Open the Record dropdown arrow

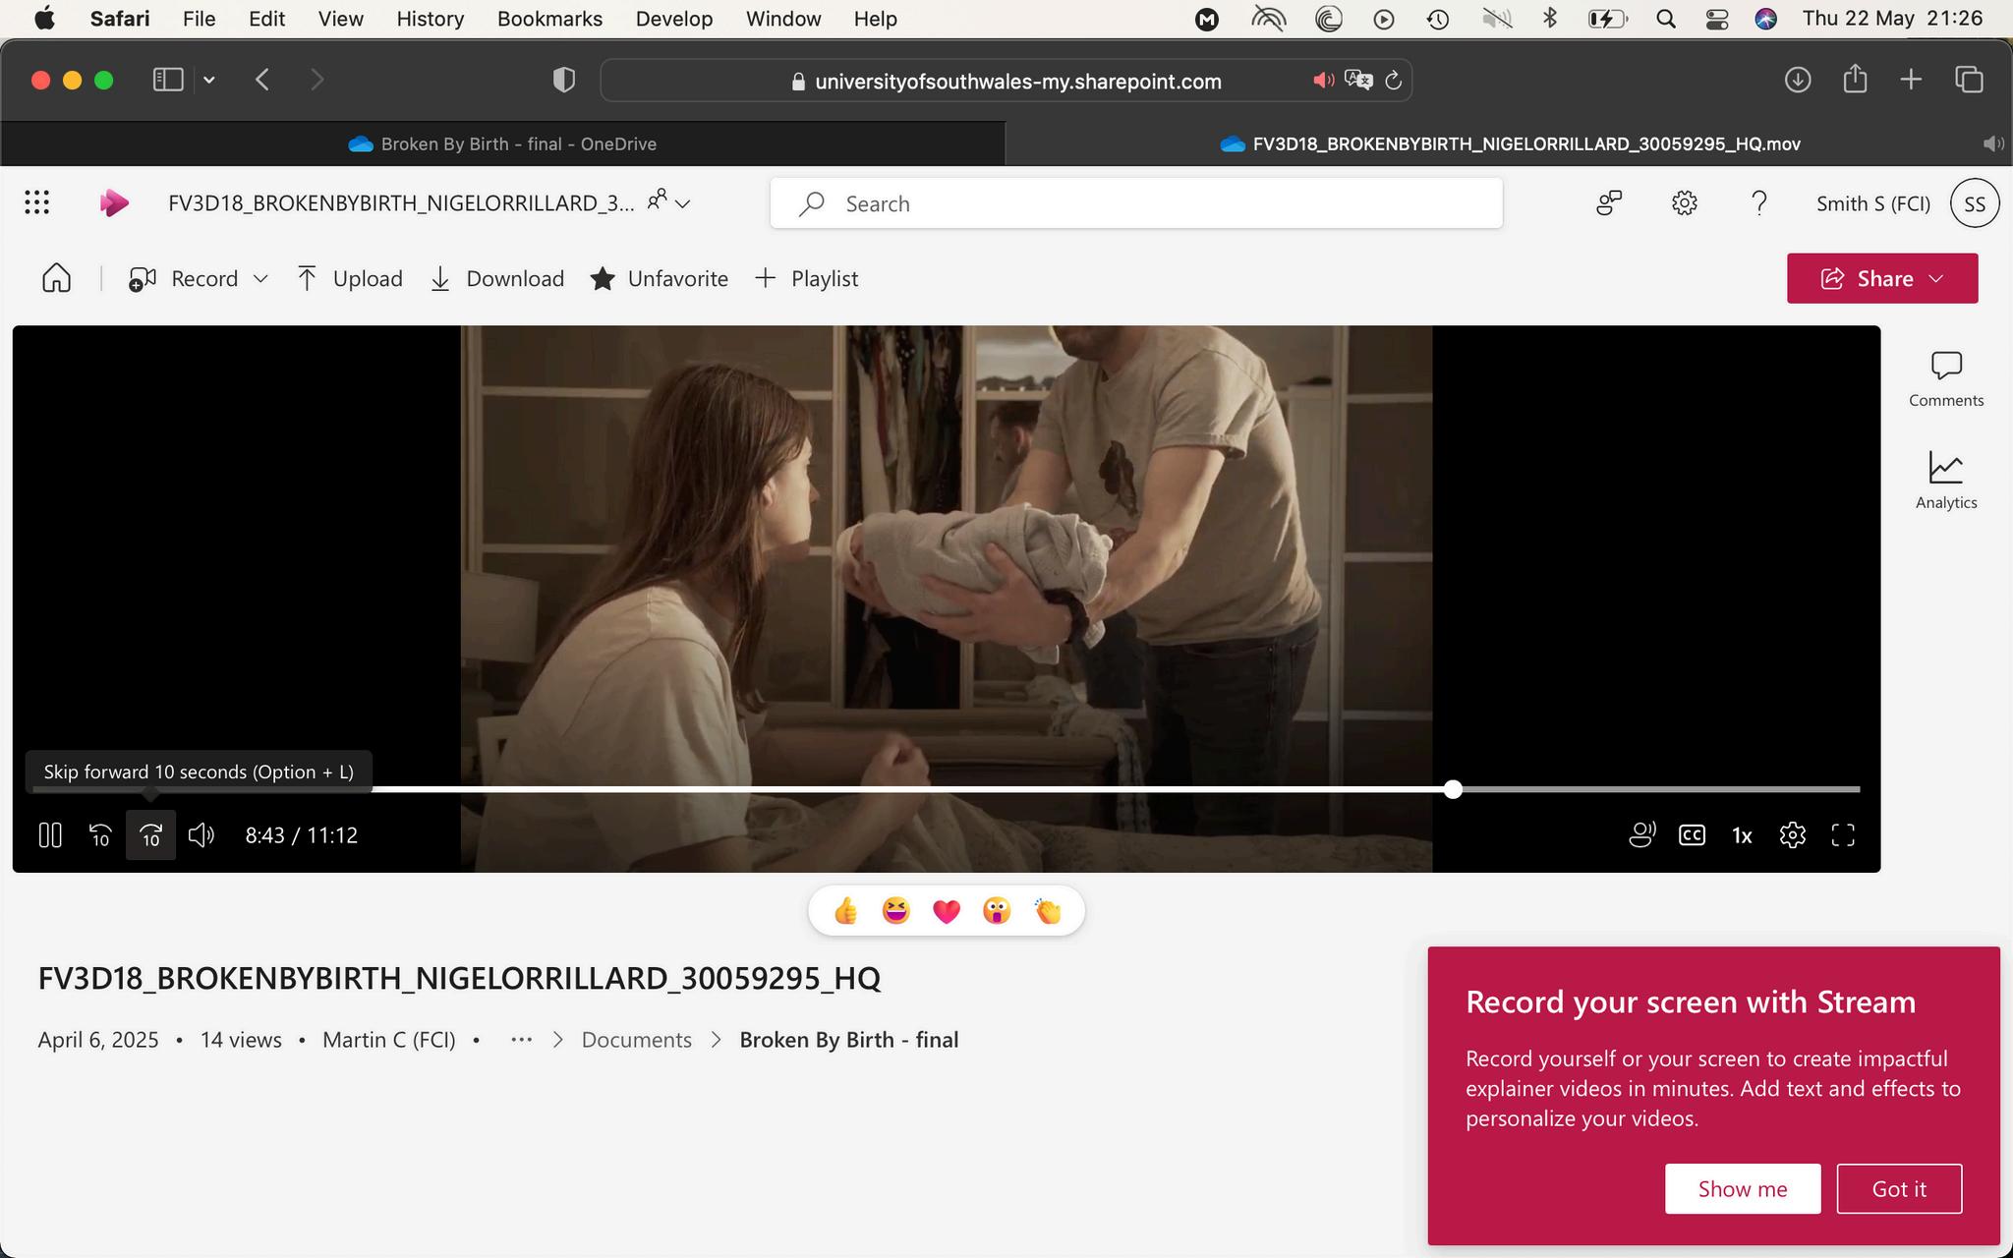pos(260,278)
